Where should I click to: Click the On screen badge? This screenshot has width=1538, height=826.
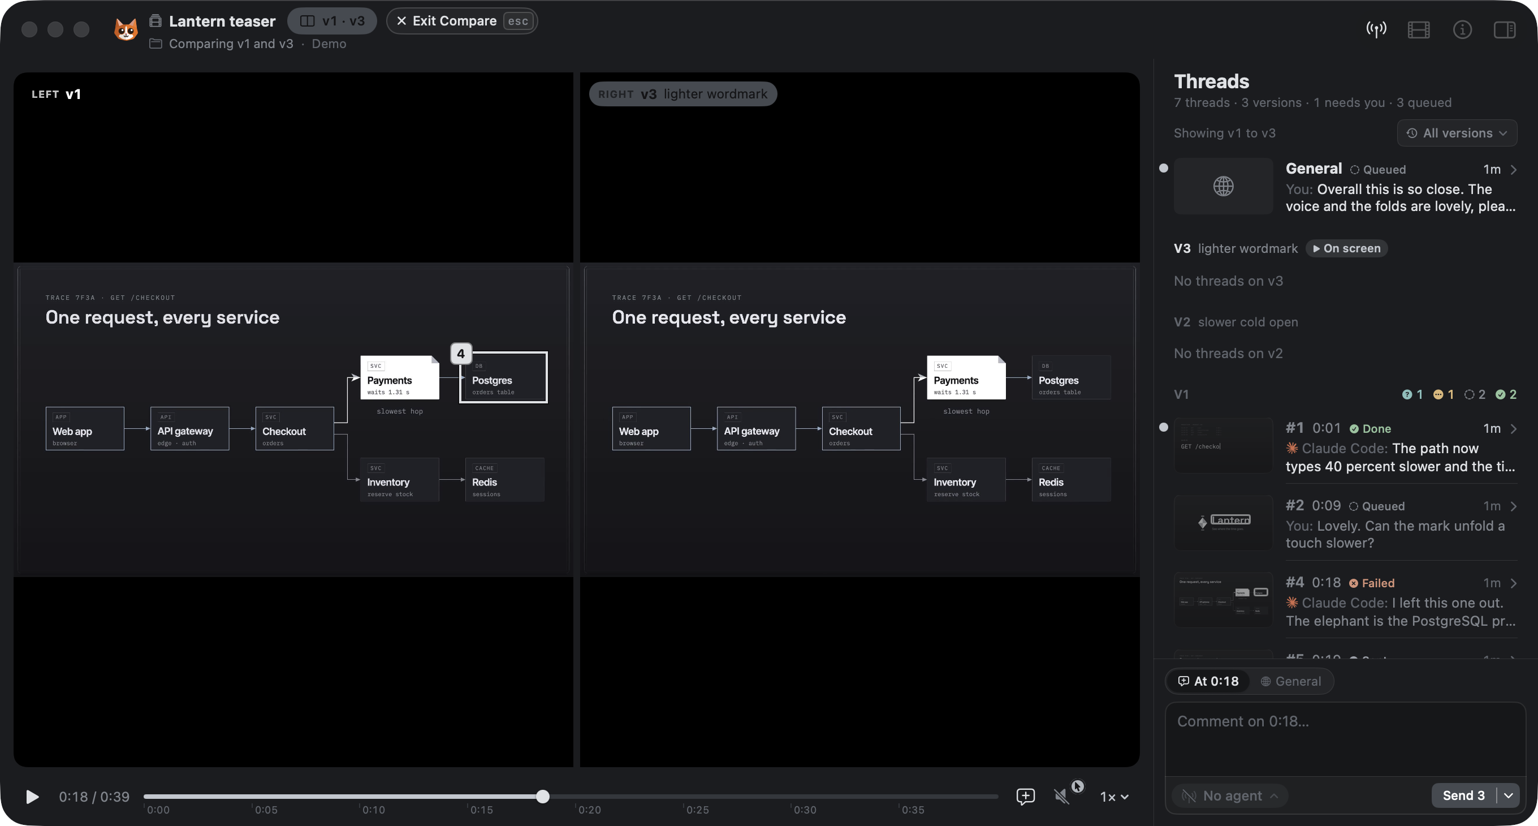[x=1346, y=248]
